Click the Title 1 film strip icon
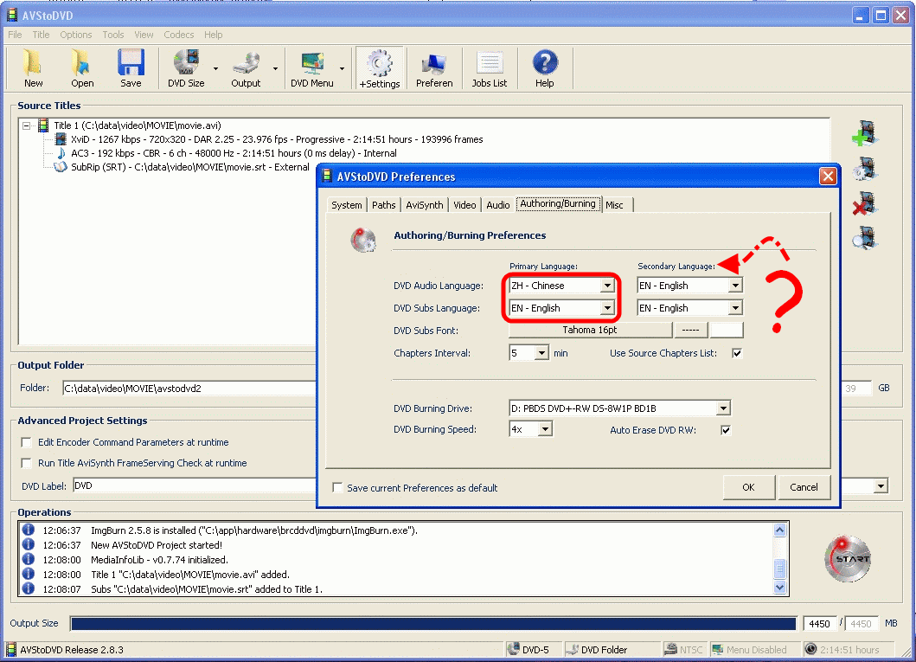This screenshot has width=916, height=662. pos(43,125)
